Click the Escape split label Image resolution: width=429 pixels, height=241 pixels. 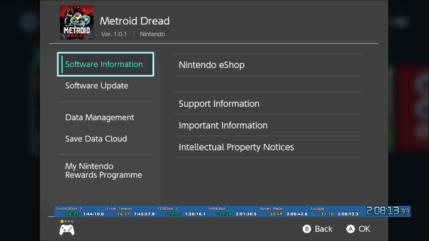click(317, 208)
